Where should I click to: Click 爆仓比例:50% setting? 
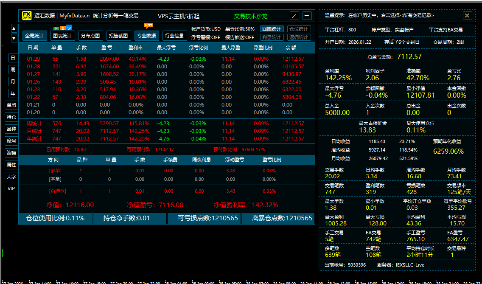point(240,29)
